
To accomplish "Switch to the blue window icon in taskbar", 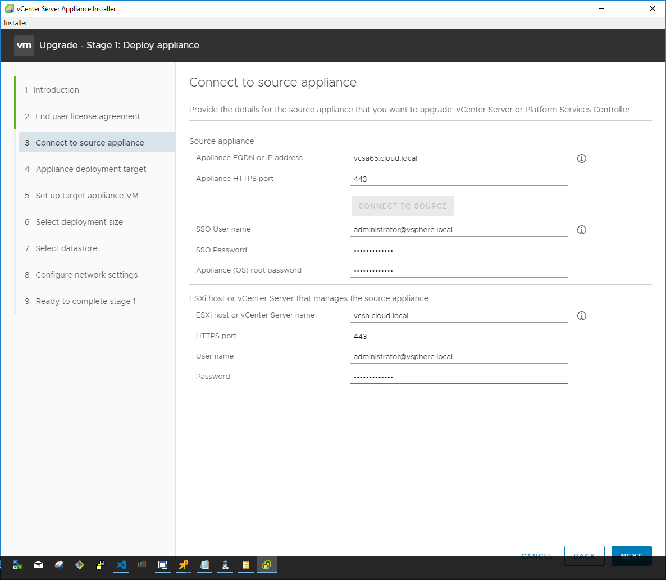I will click(163, 565).
